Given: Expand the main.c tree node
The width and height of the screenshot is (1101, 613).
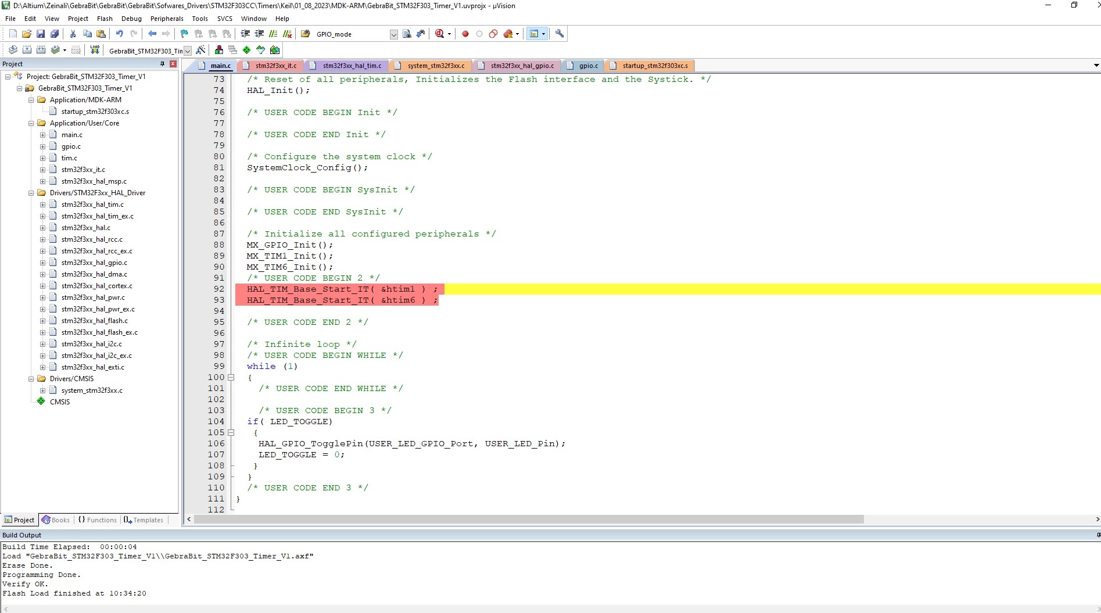Looking at the screenshot, I should (x=42, y=135).
